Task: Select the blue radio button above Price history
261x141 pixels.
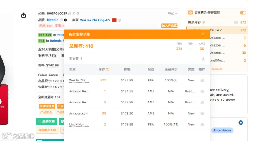Action: click(241, 123)
